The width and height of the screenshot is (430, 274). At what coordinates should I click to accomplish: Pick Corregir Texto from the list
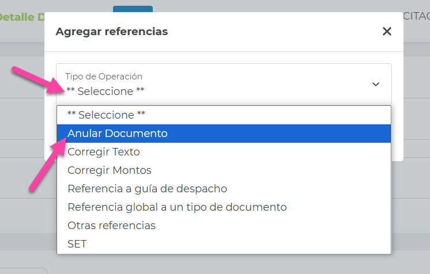pyautogui.click(x=104, y=152)
